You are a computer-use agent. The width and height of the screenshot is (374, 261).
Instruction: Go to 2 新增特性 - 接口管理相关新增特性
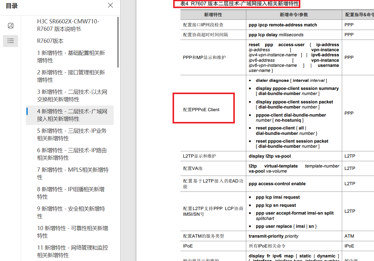click(69, 76)
